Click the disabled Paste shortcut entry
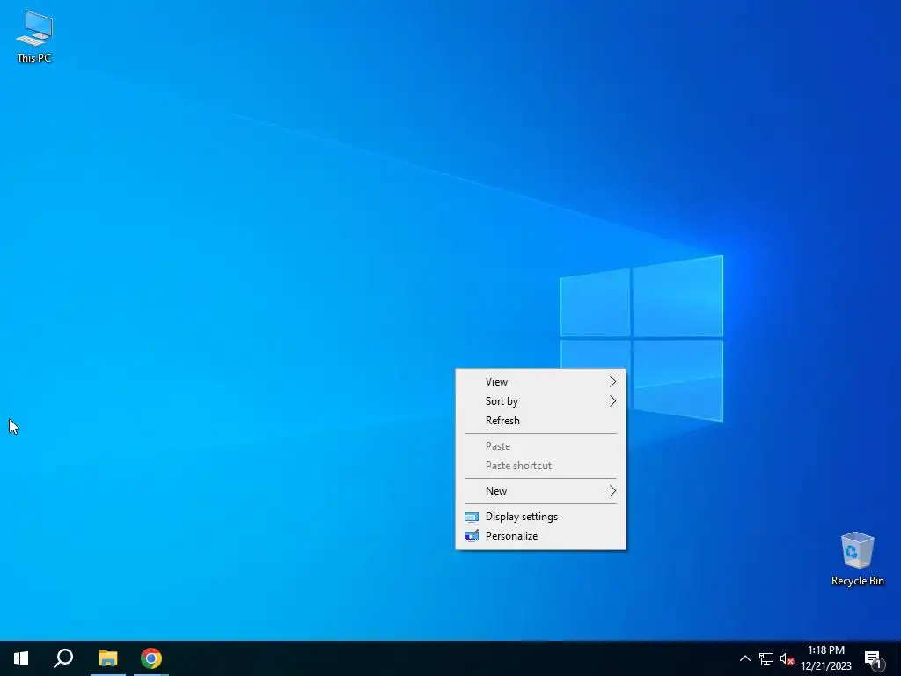The image size is (901, 676). click(x=540, y=466)
